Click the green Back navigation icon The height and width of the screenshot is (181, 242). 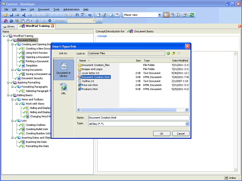click(168, 54)
